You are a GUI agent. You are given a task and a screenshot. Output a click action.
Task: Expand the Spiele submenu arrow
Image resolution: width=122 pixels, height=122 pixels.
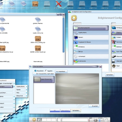pos(27,90)
